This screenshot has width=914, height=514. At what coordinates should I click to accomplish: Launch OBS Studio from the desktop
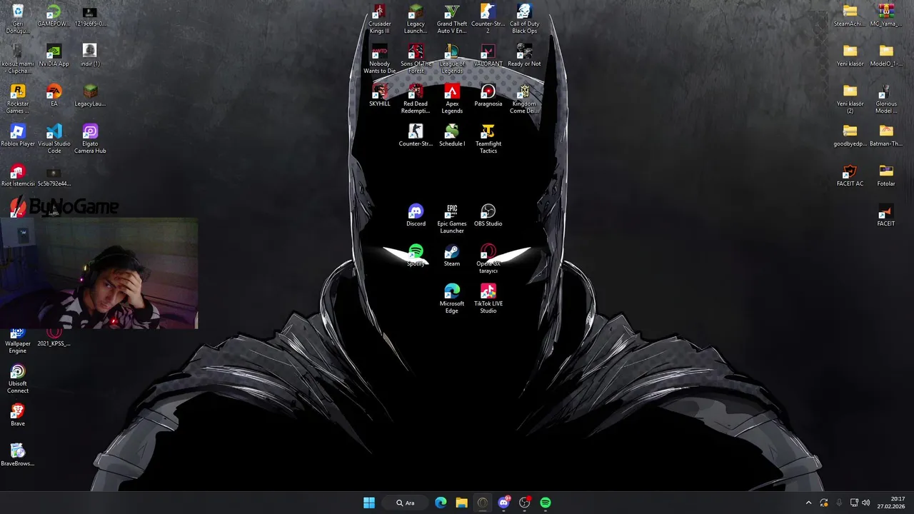(x=488, y=215)
